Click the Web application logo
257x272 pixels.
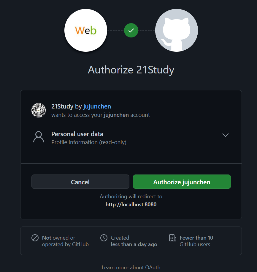tap(86, 30)
